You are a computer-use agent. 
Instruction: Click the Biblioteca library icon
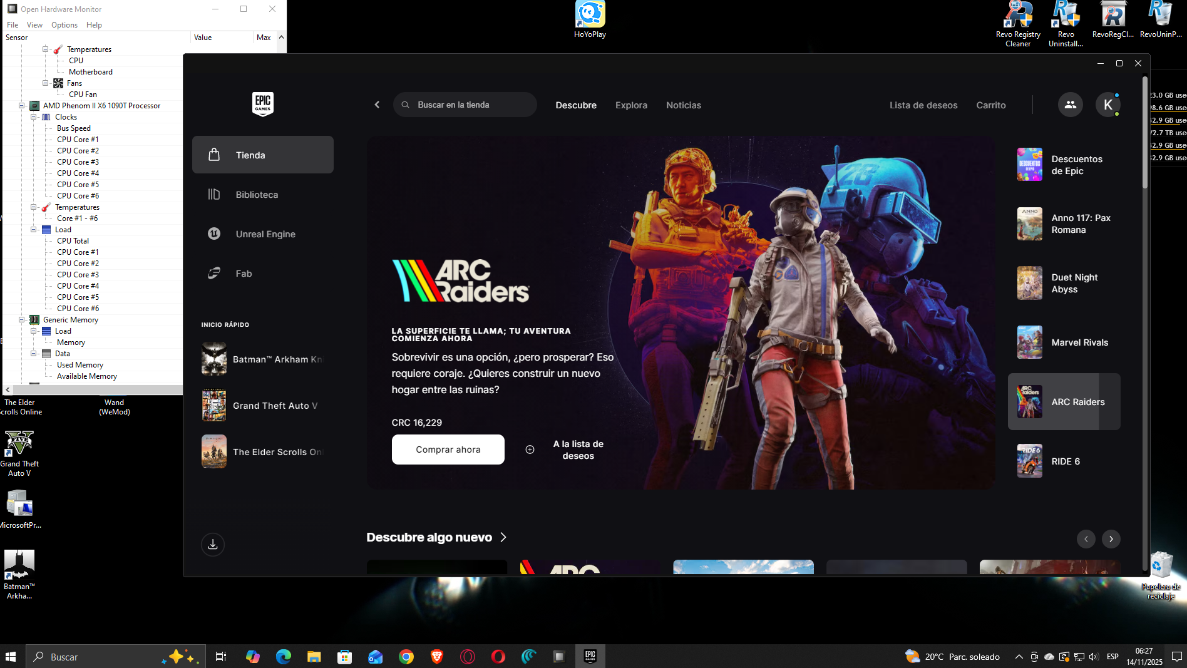214,194
